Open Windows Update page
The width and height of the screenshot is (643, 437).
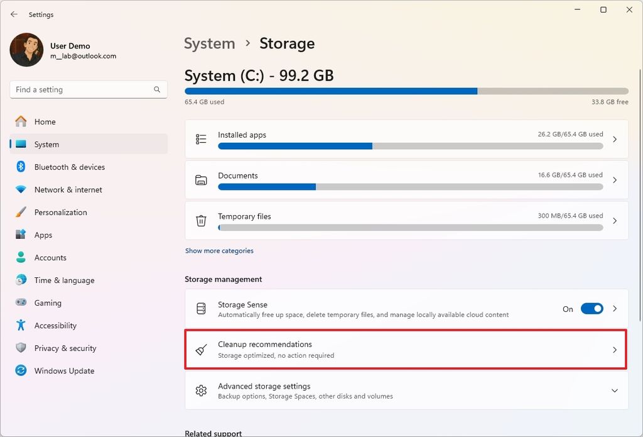tap(89, 370)
